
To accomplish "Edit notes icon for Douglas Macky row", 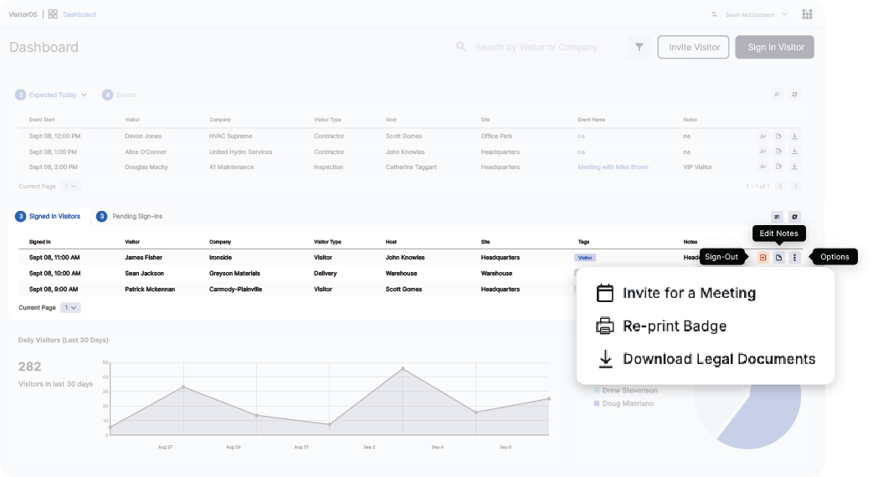I will tap(778, 167).
